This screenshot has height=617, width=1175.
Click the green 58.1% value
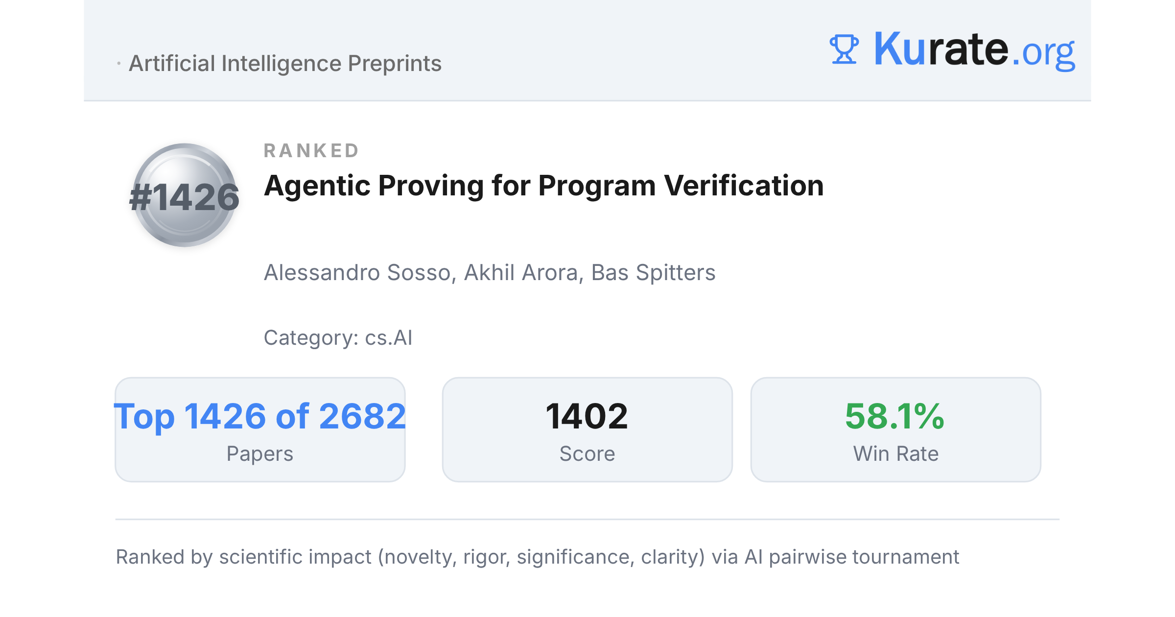(895, 416)
